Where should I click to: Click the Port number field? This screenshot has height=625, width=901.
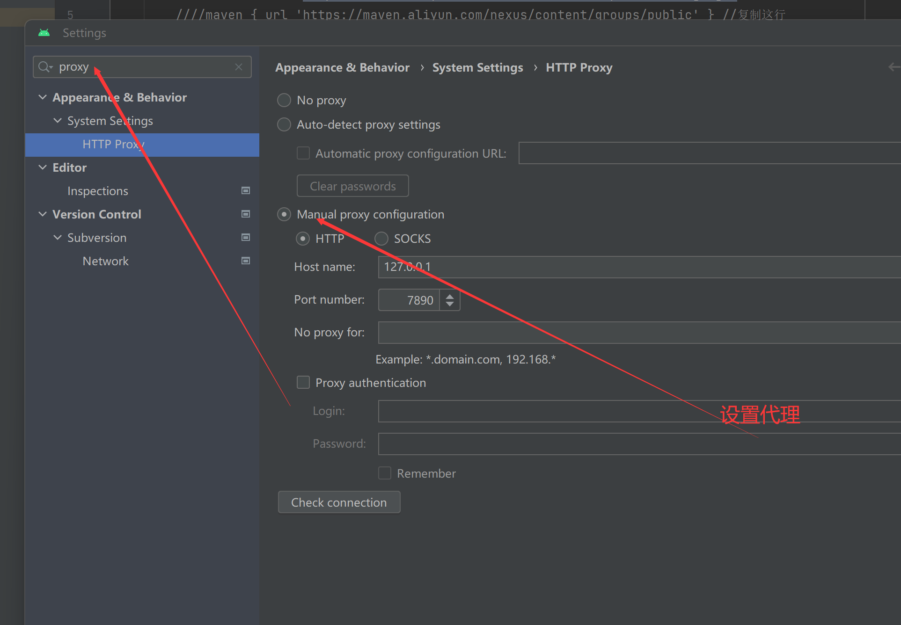(x=409, y=300)
